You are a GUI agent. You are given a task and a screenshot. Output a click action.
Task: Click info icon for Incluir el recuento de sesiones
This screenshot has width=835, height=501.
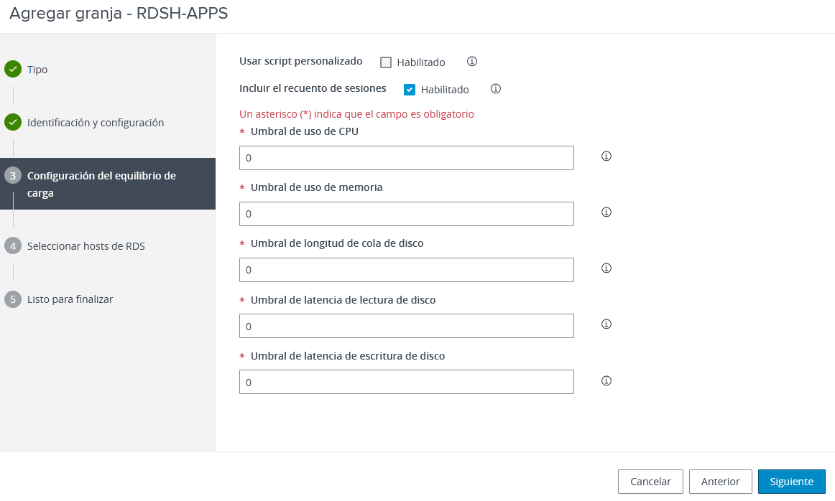[496, 88]
